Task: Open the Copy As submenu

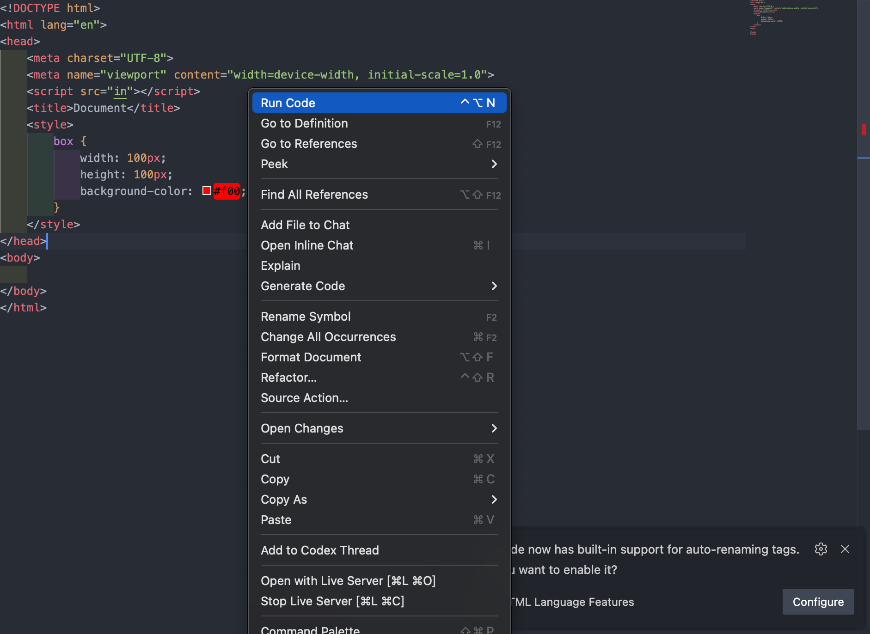Action: coord(379,500)
